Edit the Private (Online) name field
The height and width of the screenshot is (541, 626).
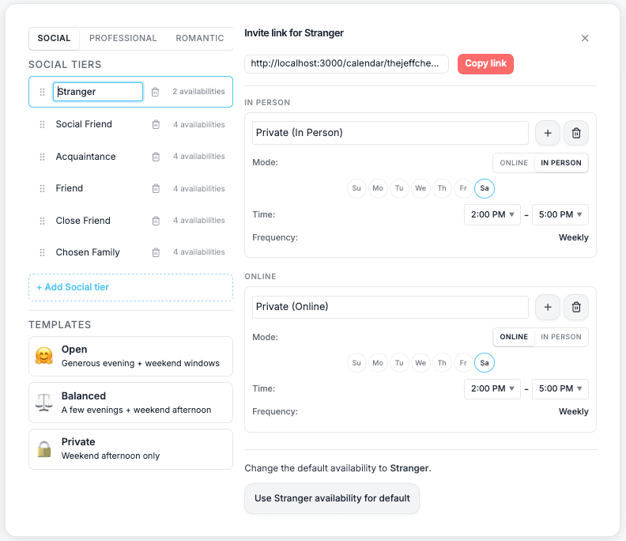[x=390, y=307]
